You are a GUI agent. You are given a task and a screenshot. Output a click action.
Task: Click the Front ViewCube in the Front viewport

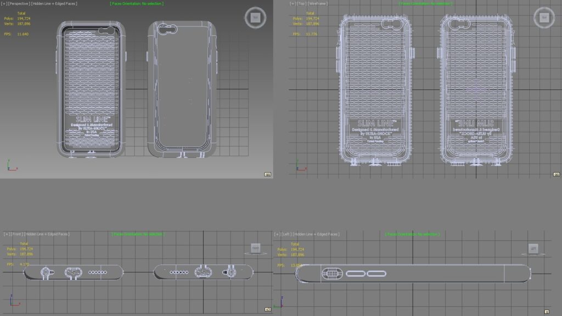click(255, 249)
